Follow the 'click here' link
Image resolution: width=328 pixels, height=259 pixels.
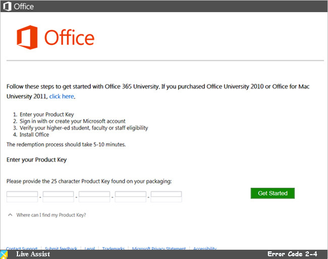pos(61,96)
